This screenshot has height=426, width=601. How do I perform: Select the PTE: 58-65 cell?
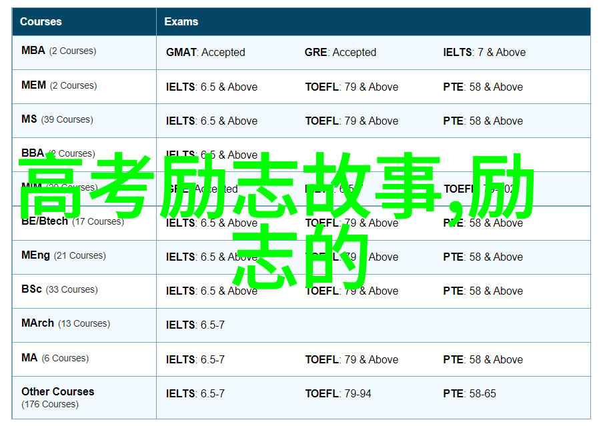coord(470,393)
